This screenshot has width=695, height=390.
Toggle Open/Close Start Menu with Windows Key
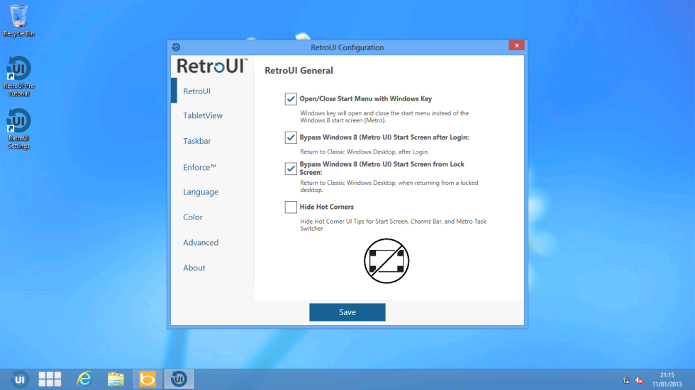[x=291, y=99]
